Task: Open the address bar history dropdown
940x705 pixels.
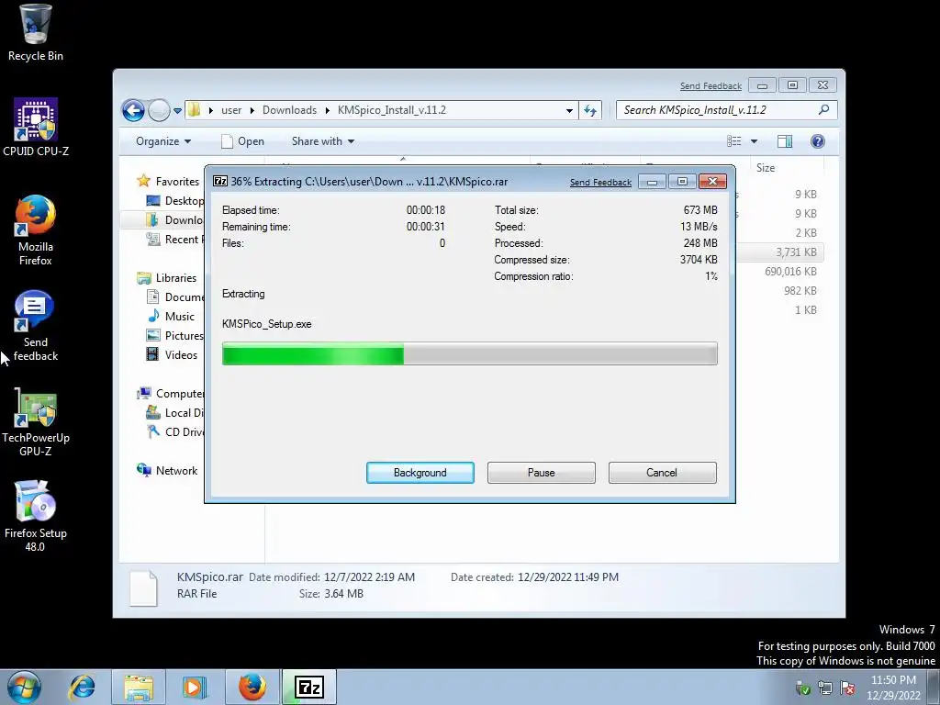Action: (x=569, y=110)
